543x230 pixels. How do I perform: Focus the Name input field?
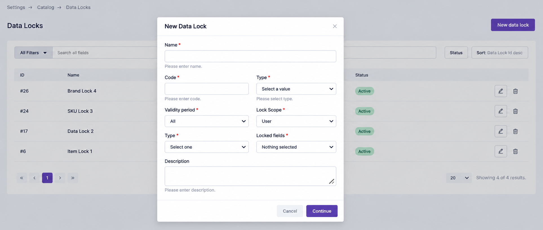point(250,56)
